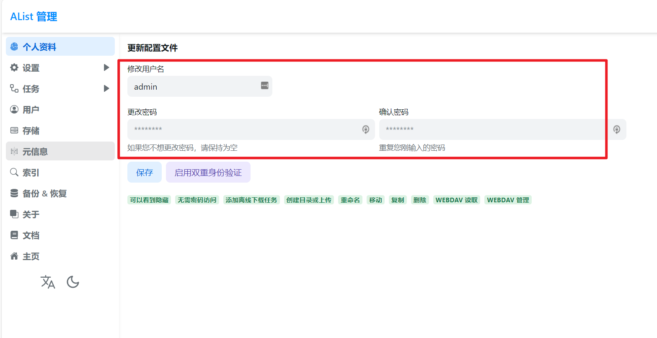
Task: Click 启用双重身份验证 button
Action: click(208, 172)
